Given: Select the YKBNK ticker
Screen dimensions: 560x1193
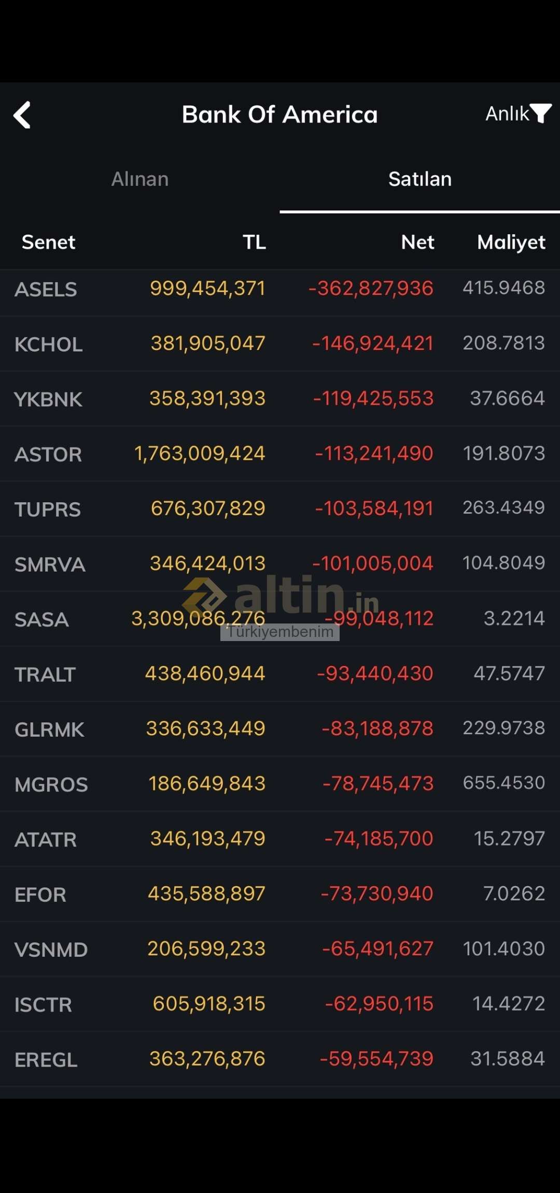Looking at the screenshot, I should 48,400.
